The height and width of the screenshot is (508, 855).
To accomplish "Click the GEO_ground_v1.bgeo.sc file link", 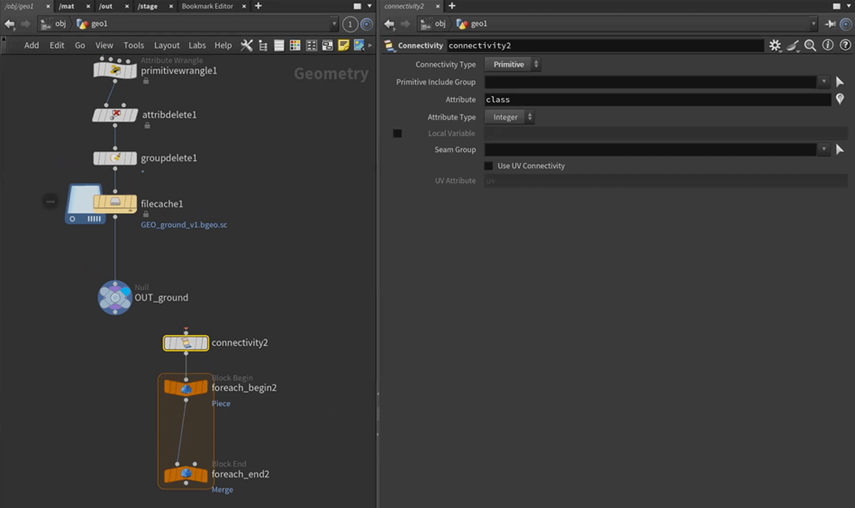I will pos(184,225).
